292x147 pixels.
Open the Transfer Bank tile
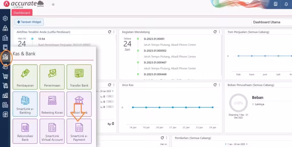pos(79,77)
